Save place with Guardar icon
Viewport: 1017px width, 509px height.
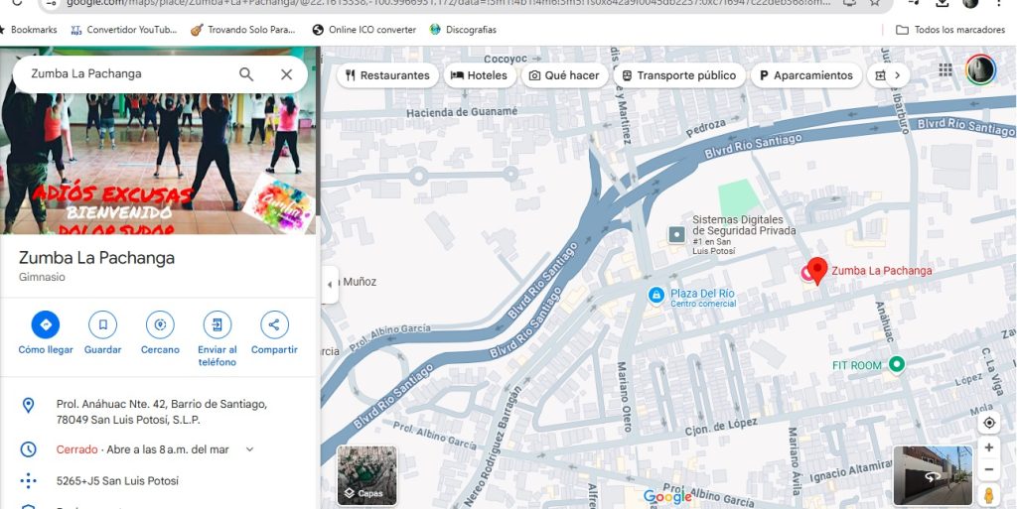pos(102,324)
